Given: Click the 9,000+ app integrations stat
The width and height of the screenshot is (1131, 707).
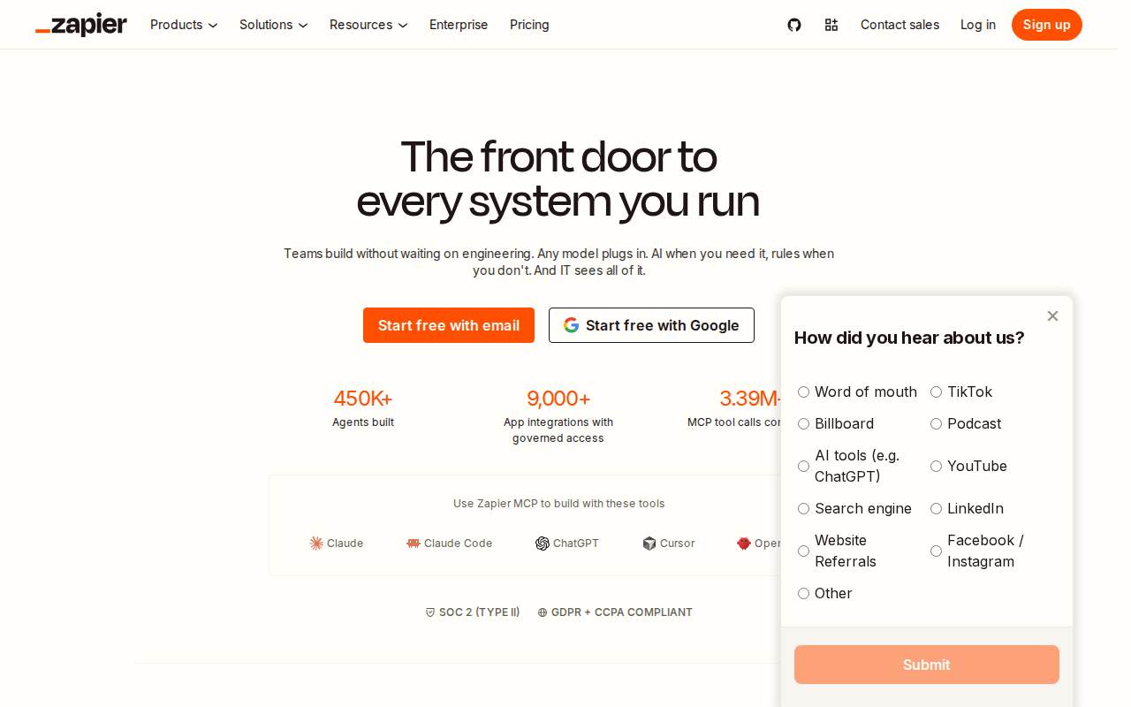Looking at the screenshot, I should tap(558, 415).
